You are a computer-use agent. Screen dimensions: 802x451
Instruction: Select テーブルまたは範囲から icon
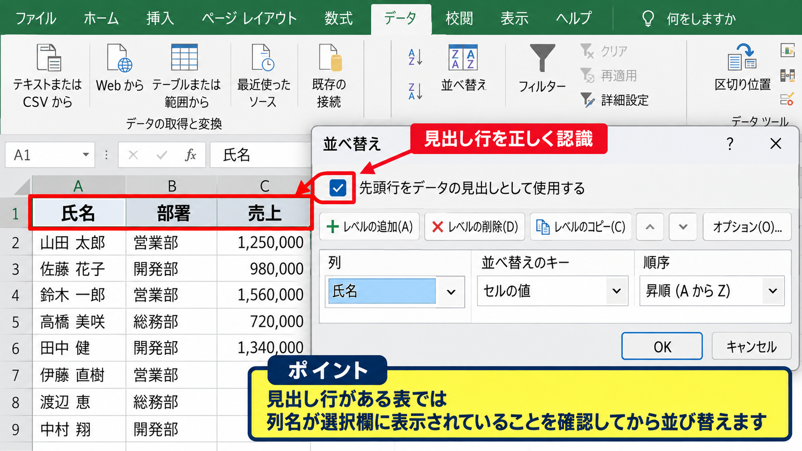coord(185,58)
